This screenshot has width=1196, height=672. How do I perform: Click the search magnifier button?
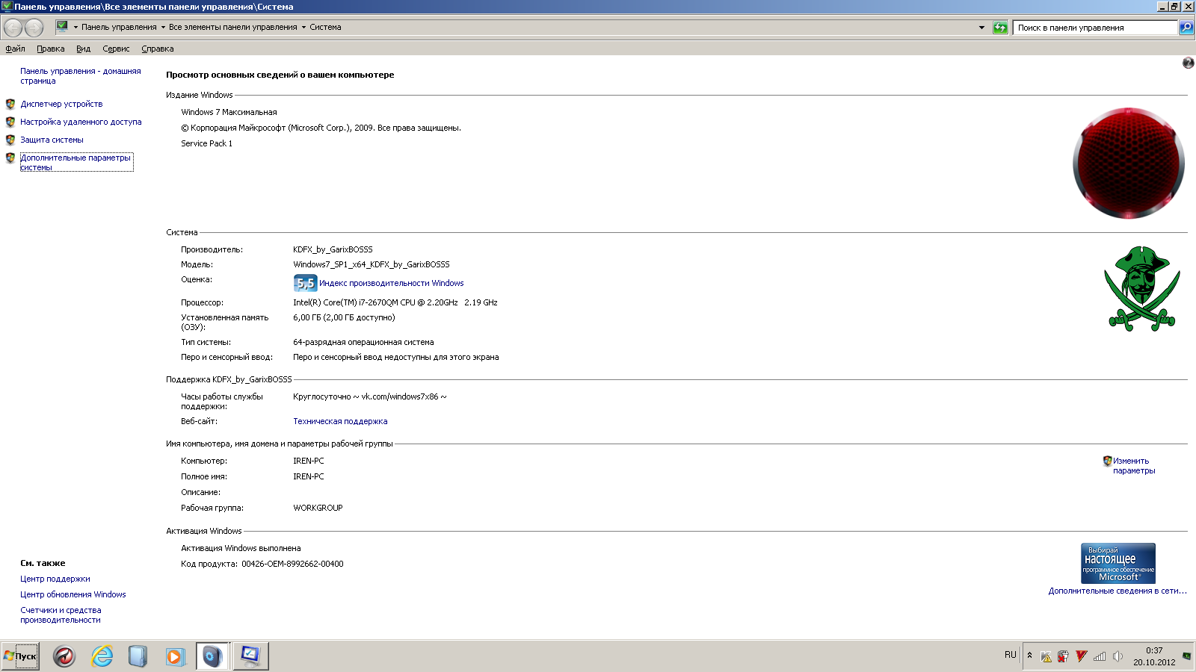pos(1186,28)
